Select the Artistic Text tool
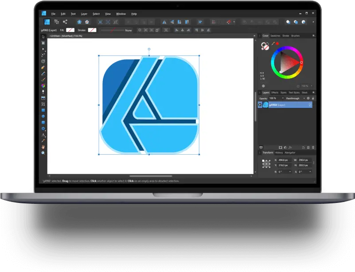The image size is (355, 272). (43, 135)
